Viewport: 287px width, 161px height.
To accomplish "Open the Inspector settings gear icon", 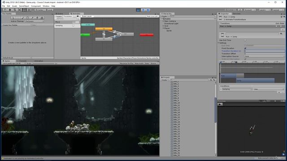I will pyautogui.click(x=284, y=17).
